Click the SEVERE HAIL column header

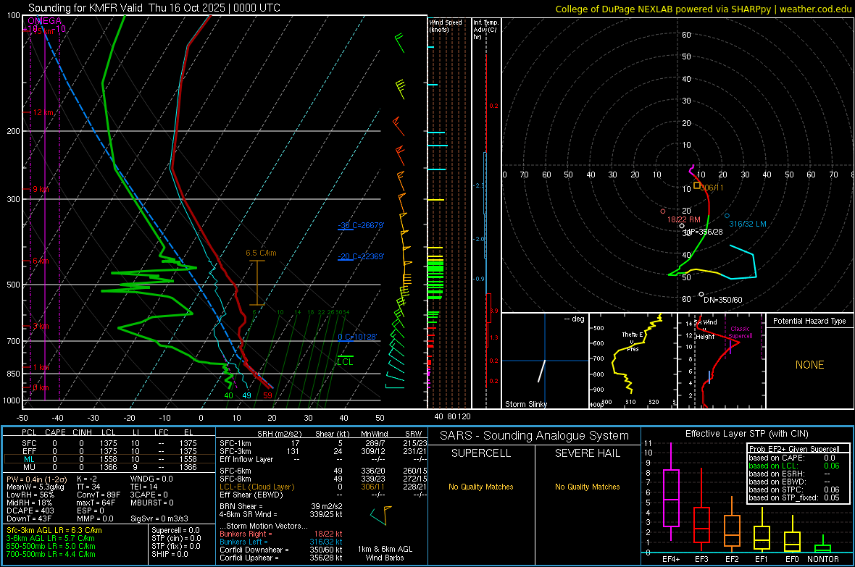587,453
